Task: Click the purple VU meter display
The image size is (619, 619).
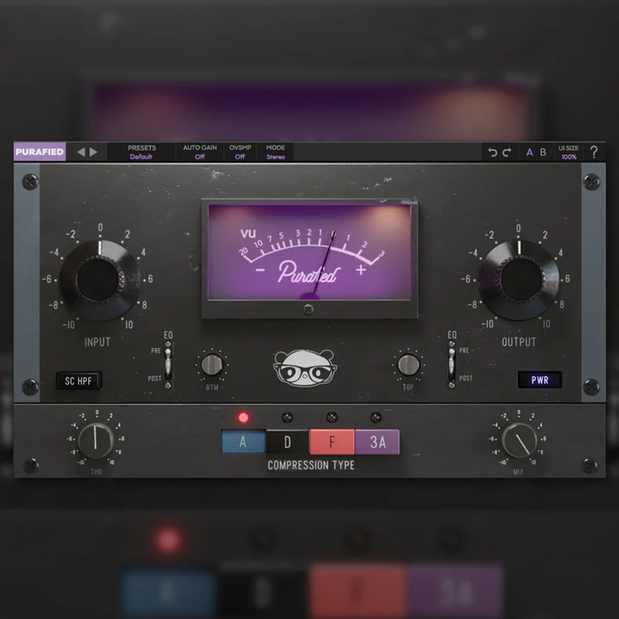Action: [309, 253]
